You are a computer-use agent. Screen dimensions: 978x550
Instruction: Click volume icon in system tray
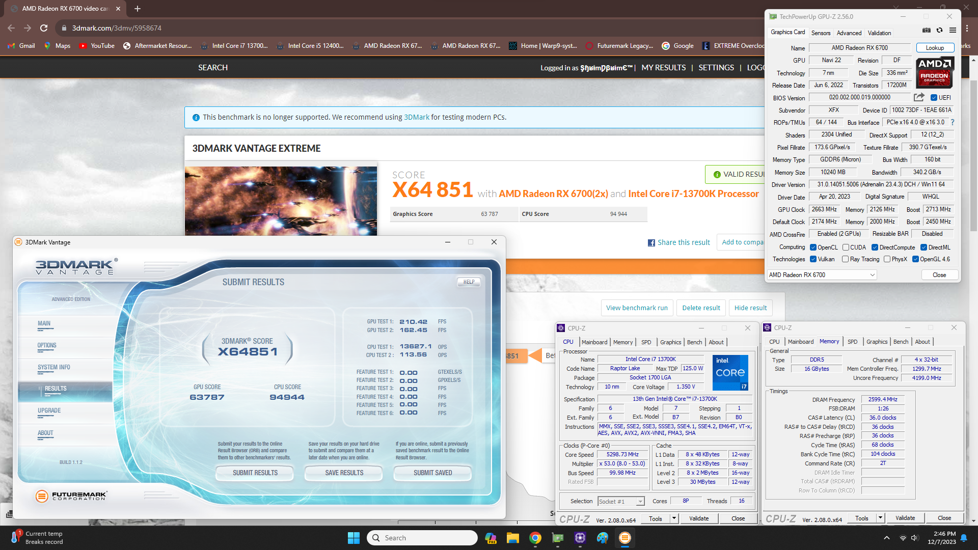pyautogui.click(x=914, y=538)
